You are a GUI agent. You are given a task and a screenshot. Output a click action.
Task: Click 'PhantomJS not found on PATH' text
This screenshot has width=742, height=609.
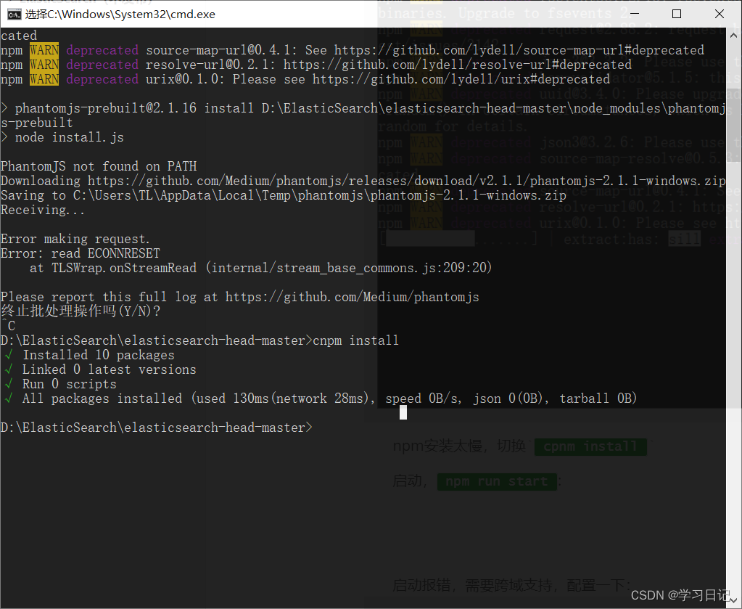point(99,166)
